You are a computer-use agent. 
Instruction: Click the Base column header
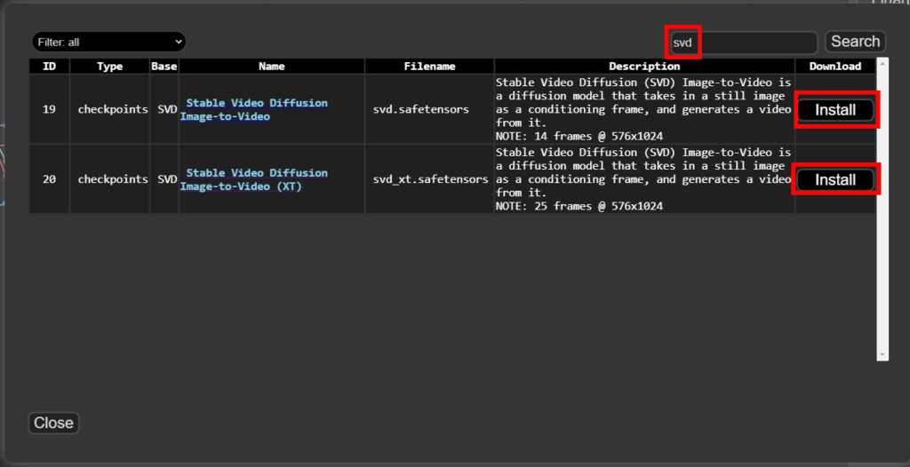point(164,66)
